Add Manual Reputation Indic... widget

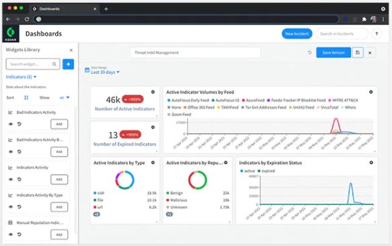coord(59,235)
